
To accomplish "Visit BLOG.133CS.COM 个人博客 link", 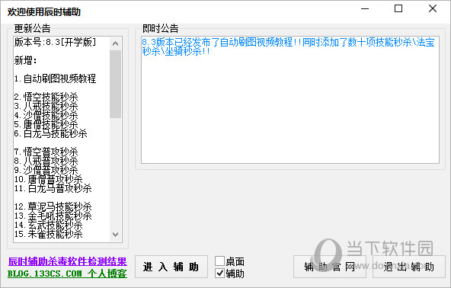I will [x=67, y=274].
